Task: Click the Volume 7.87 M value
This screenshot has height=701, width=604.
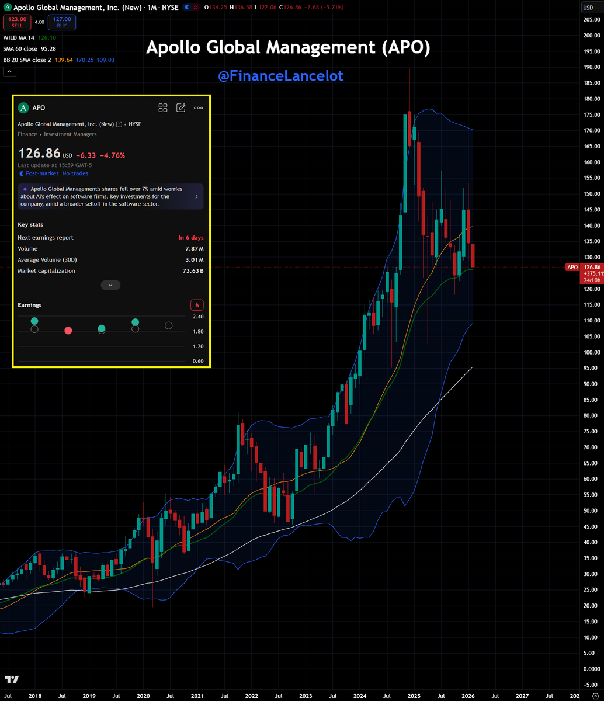Action: pos(194,248)
